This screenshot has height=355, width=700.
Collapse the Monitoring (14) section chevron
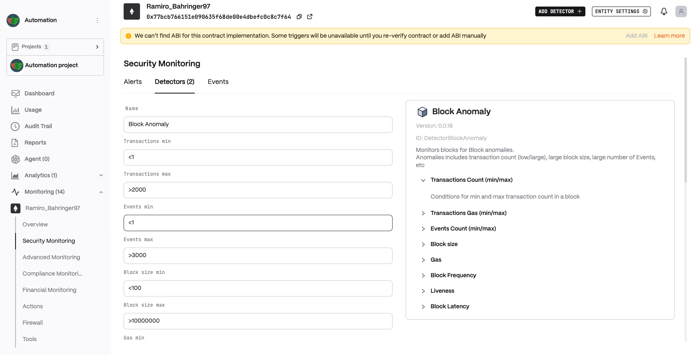[101, 192]
